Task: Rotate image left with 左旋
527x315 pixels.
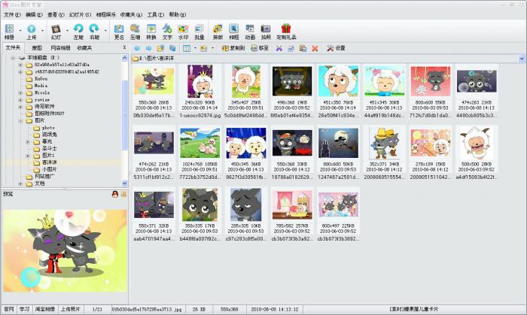Action: tap(78, 32)
